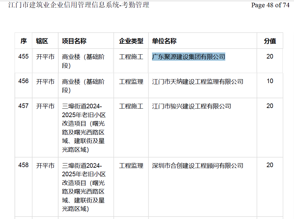The width and height of the screenshot is (294, 219).
Task: Click 开平市 in row 456
Action: point(45,81)
